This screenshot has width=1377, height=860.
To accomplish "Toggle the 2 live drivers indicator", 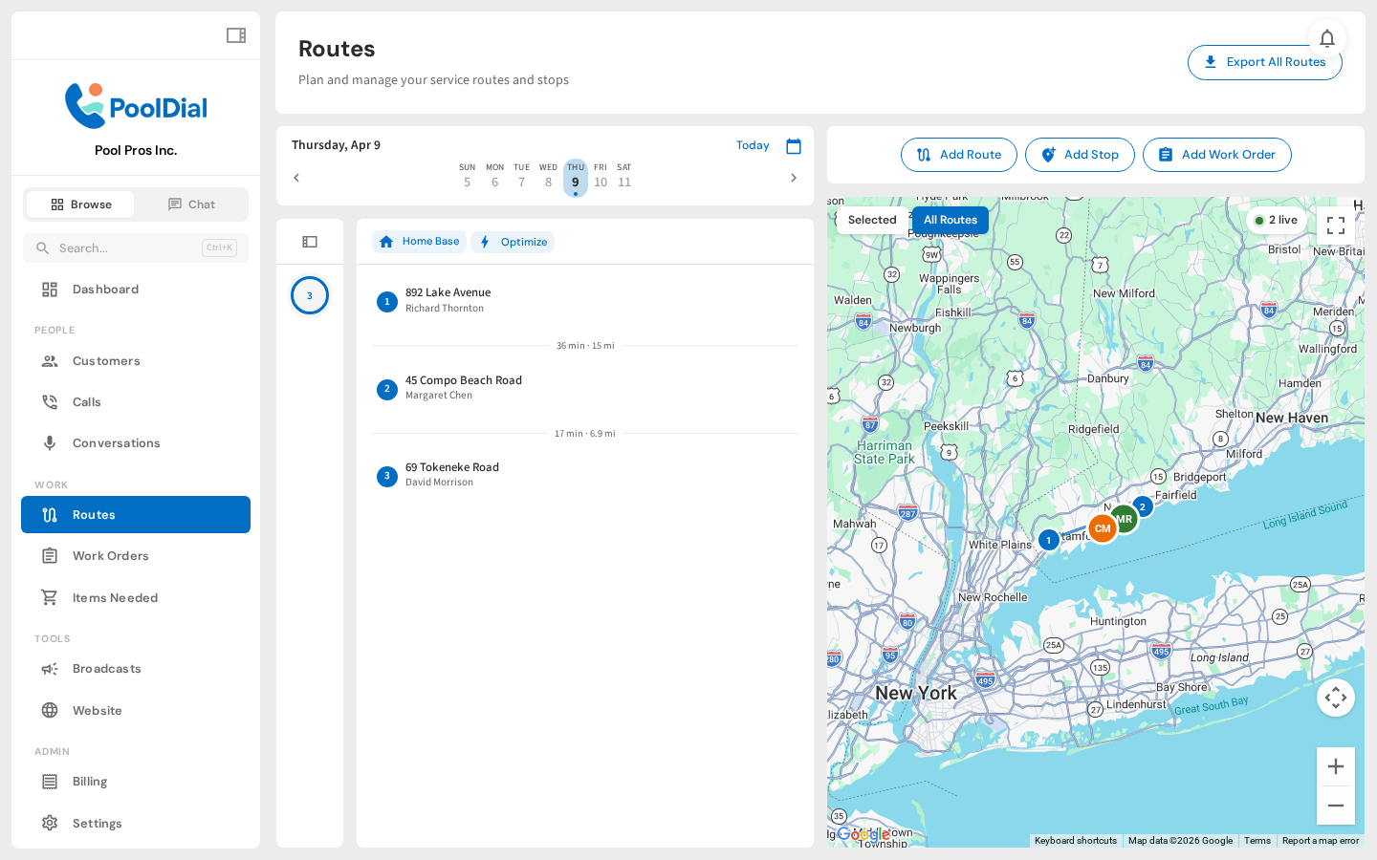I will 1276,219.
